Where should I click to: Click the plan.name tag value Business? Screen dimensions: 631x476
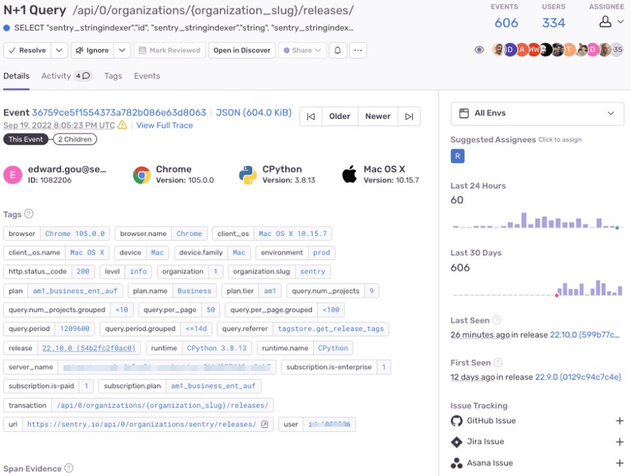point(194,291)
